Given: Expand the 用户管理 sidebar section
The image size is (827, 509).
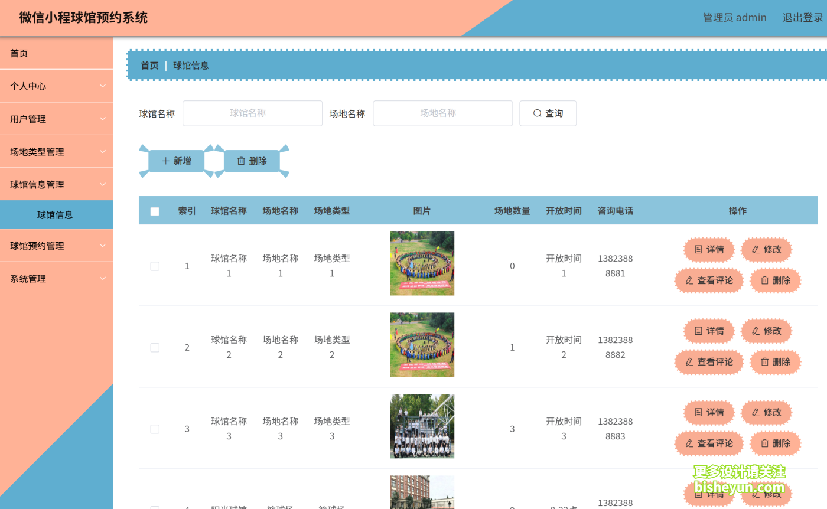Looking at the screenshot, I should pos(56,119).
